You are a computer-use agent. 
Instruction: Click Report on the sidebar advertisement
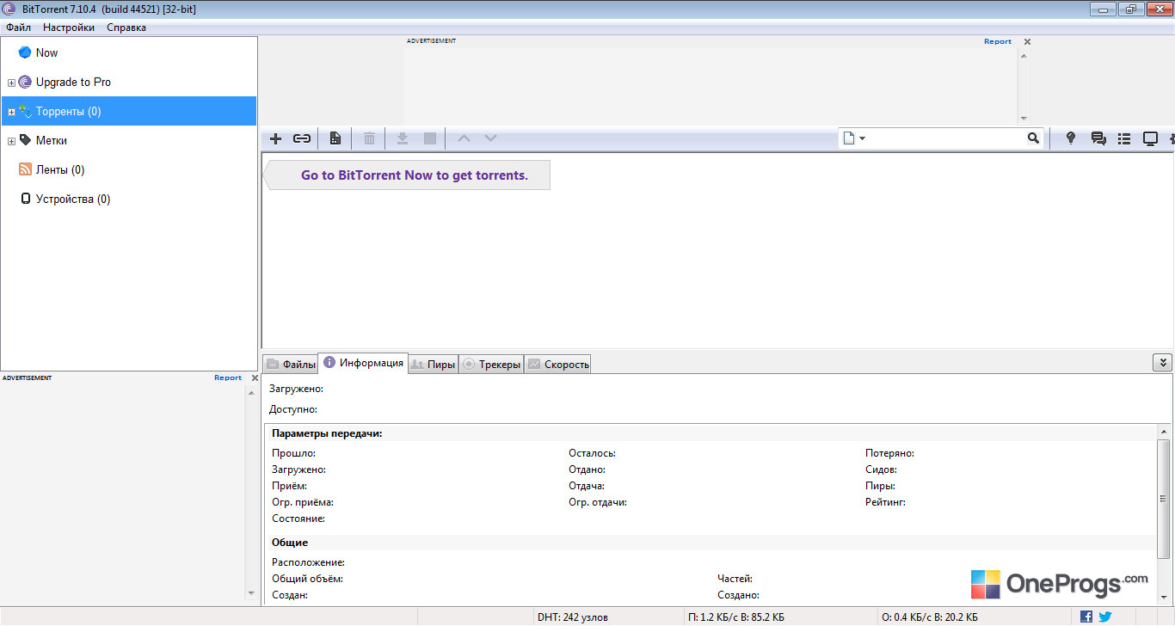(228, 377)
